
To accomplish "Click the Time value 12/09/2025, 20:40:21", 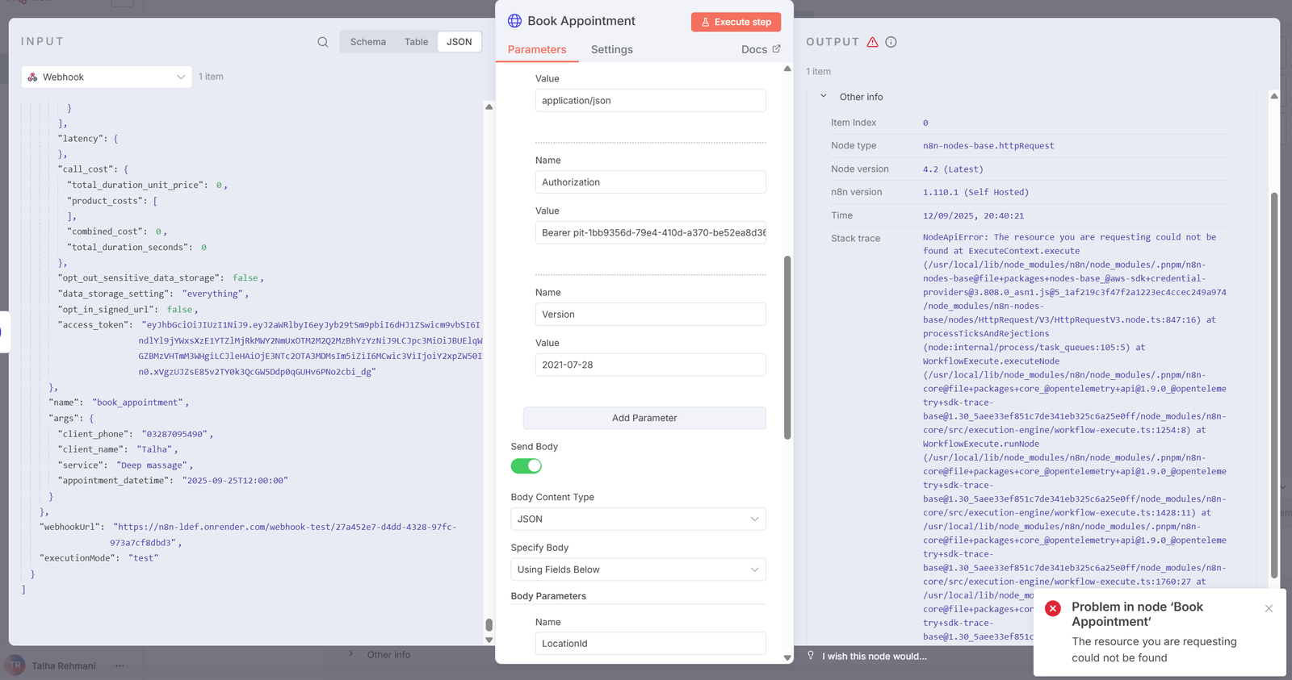I will (973, 215).
